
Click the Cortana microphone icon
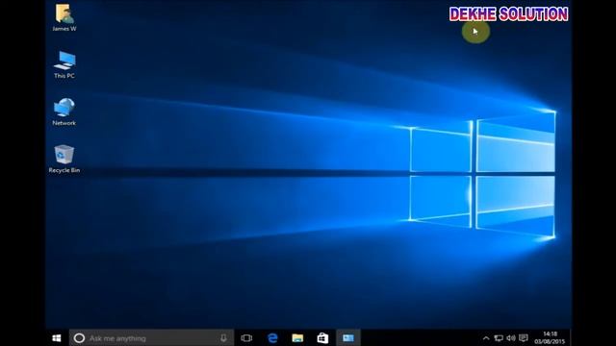(x=223, y=337)
